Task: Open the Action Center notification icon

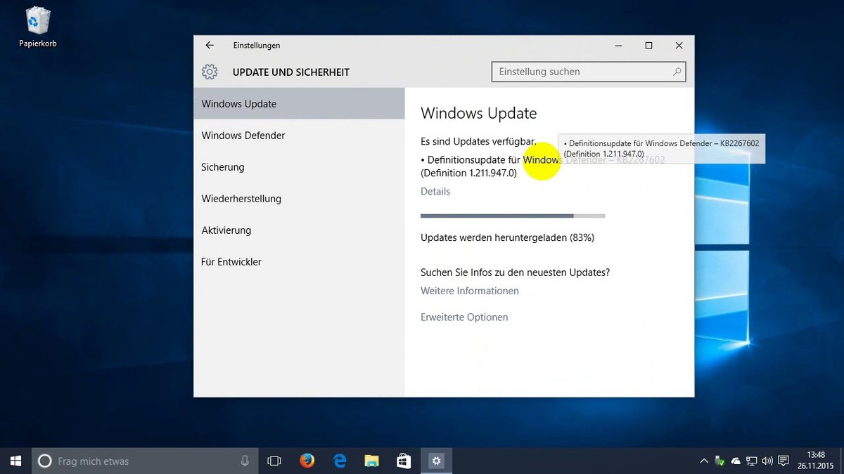Action: coord(782,461)
